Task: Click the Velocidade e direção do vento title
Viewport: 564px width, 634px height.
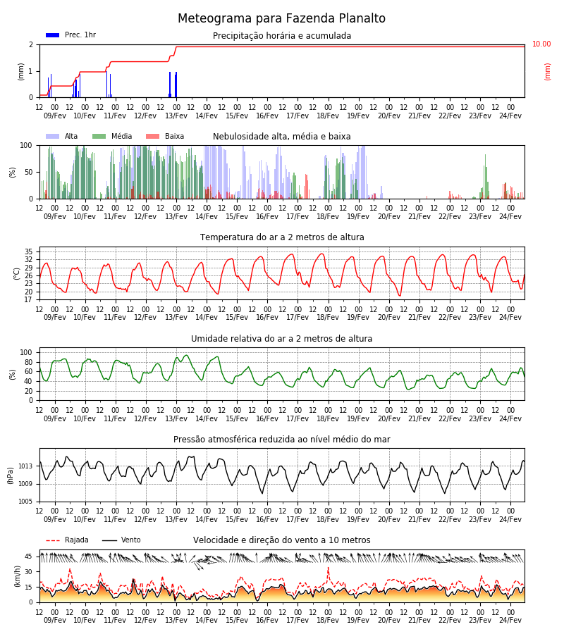Action: point(282,540)
